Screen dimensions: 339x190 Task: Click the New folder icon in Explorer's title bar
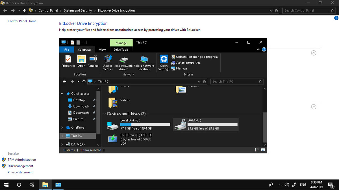click(x=78, y=43)
